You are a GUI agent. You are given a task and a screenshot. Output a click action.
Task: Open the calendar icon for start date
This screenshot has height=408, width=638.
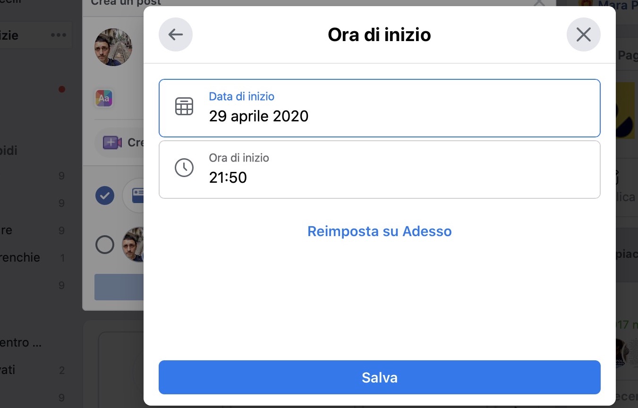click(x=184, y=107)
